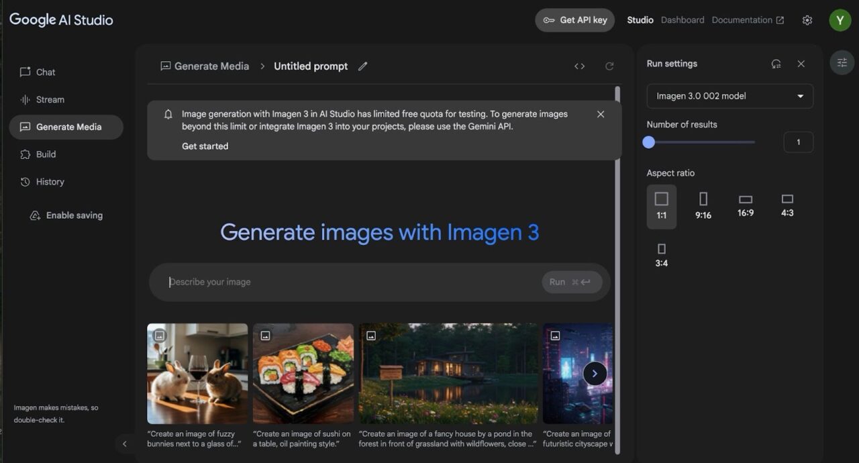Image resolution: width=859 pixels, height=463 pixels.
Task: Switch to the Dashboard tab
Action: tap(683, 20)
